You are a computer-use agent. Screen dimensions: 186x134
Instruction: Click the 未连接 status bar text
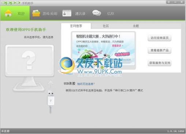point(5,131)
